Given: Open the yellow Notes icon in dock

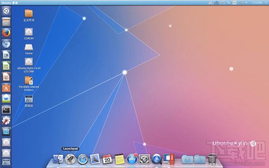Looking at the screenshot, I should coord(120,159).
